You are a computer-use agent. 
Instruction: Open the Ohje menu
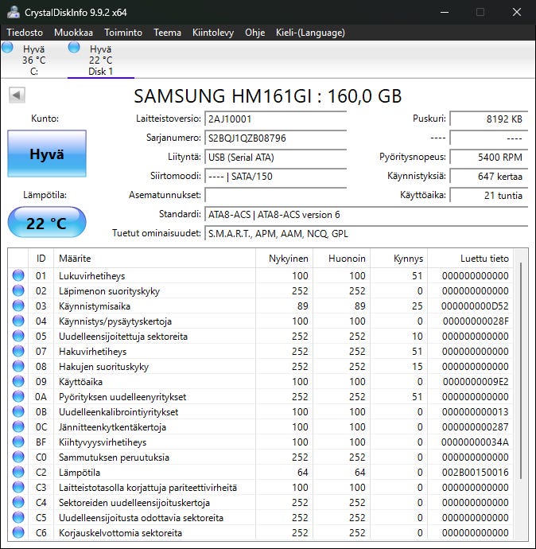tap(254, 33)
